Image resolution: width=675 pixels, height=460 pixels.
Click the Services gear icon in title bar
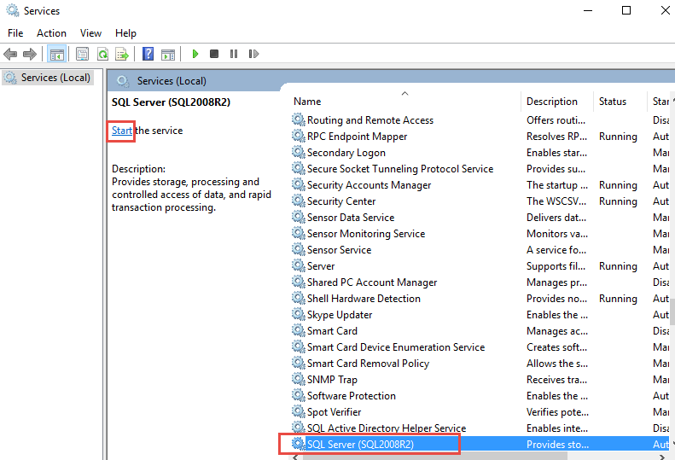click(13, 10)
